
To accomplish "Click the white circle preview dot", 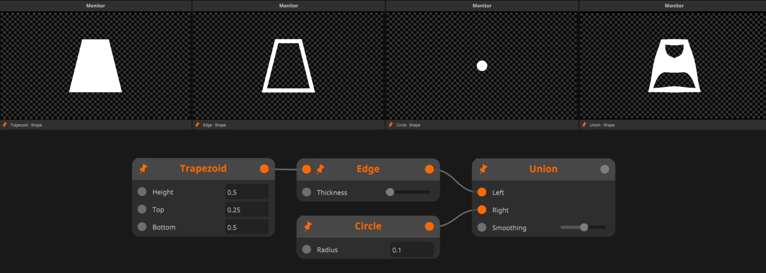I will tap(482, 66).
